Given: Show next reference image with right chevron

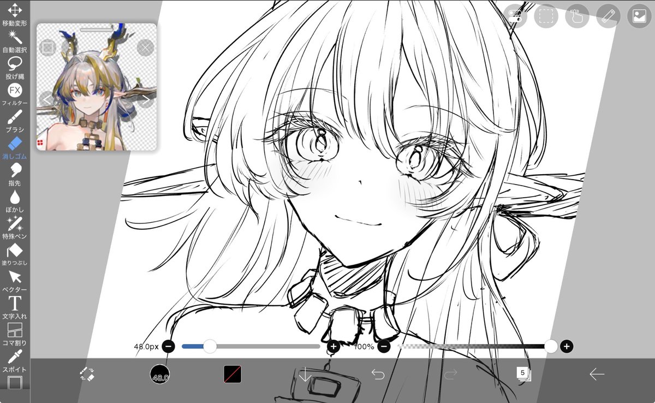Looking at the screenshot, I should tap(146, 99).
